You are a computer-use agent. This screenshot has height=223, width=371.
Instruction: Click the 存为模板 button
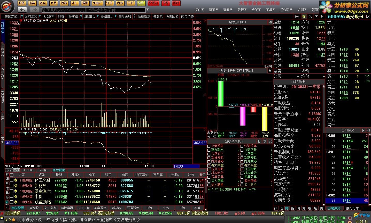point(59,170)
